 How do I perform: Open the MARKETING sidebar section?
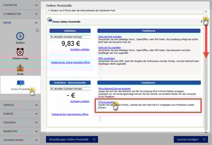20,131
